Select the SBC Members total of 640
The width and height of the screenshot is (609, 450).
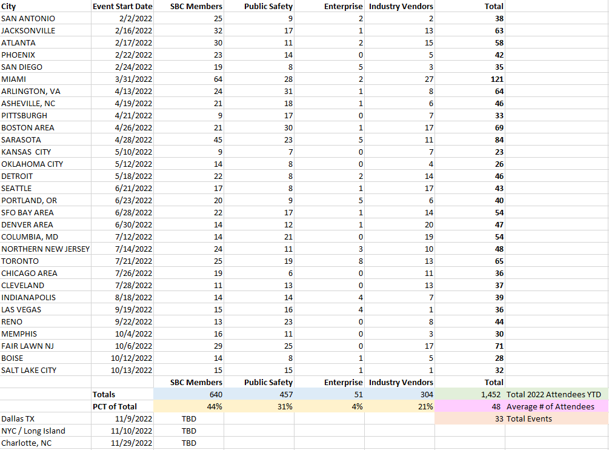click(188, 394)
